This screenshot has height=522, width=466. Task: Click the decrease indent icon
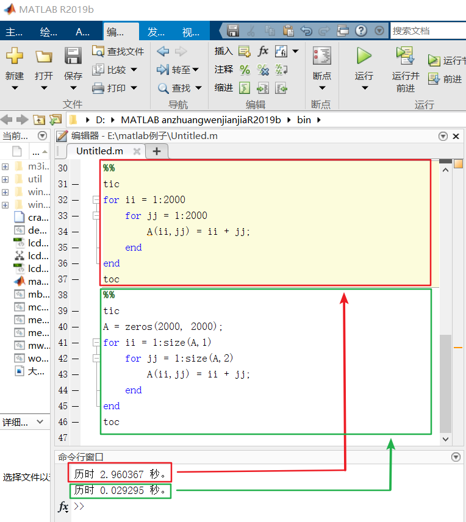(281, 88)
